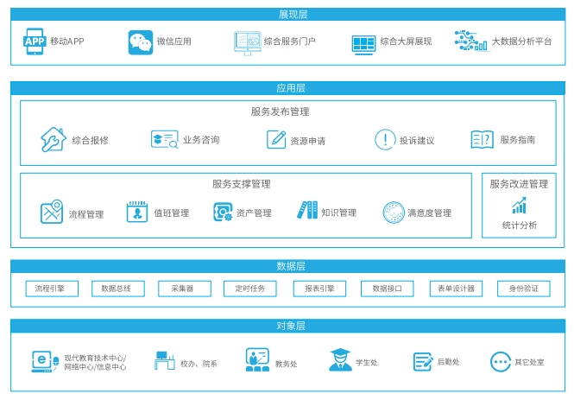This screenshot has height=400, width=574.
Task: Open the 其它处室 ellipsis icon
Action: [x=501, y=362]
